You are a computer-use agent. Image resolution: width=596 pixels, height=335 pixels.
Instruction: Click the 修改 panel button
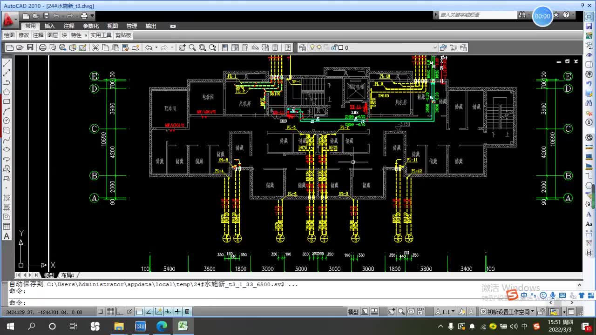(24, 35)
